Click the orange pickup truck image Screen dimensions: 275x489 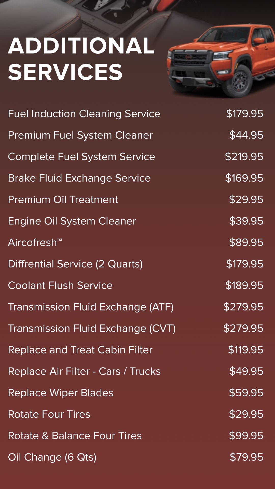point(220,61)
